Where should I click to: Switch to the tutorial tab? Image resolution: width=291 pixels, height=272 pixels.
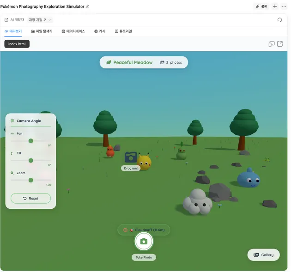[x=123, y=31]
